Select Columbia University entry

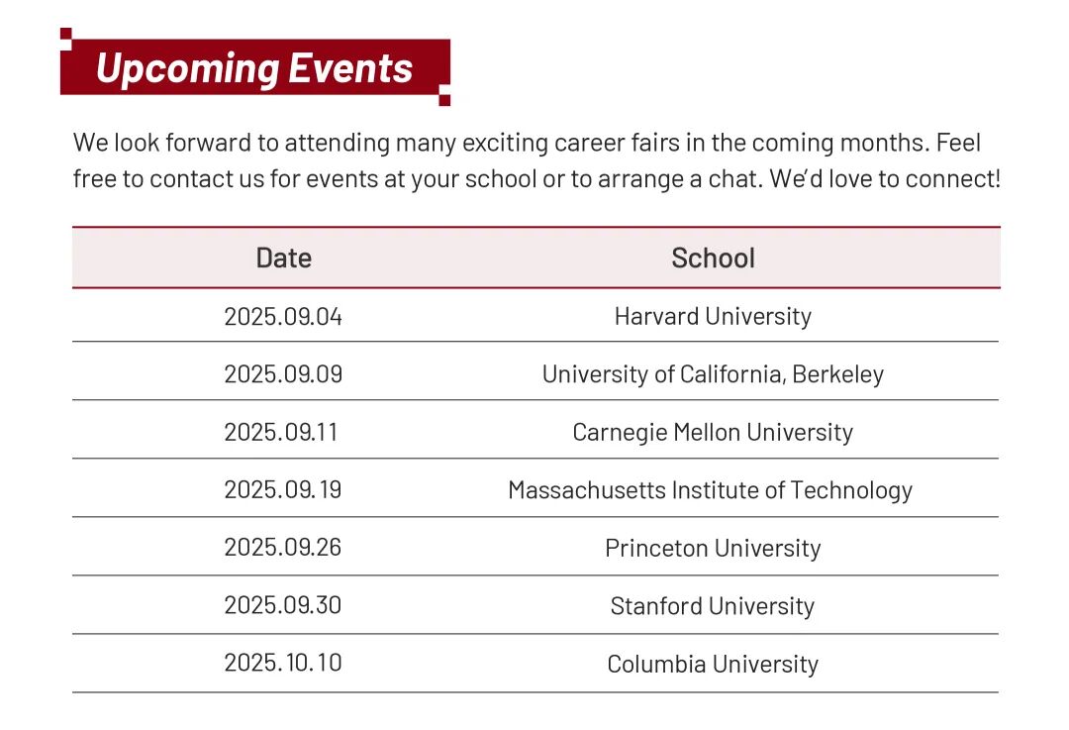(713, 664)
